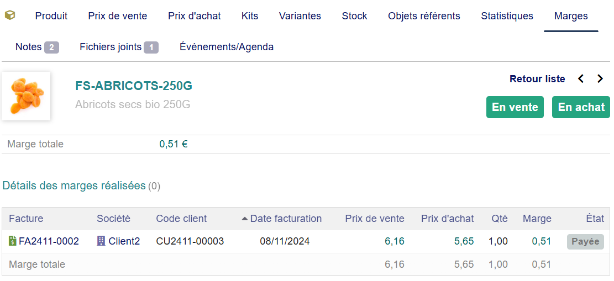Open invoice FA2411-0002
The height and width of the screenshot is (281, 614).
49,241
